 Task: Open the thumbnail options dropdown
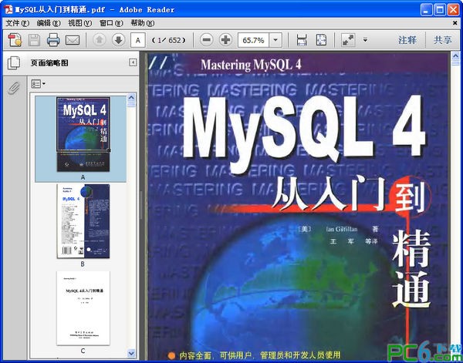(x=39, y=84)
